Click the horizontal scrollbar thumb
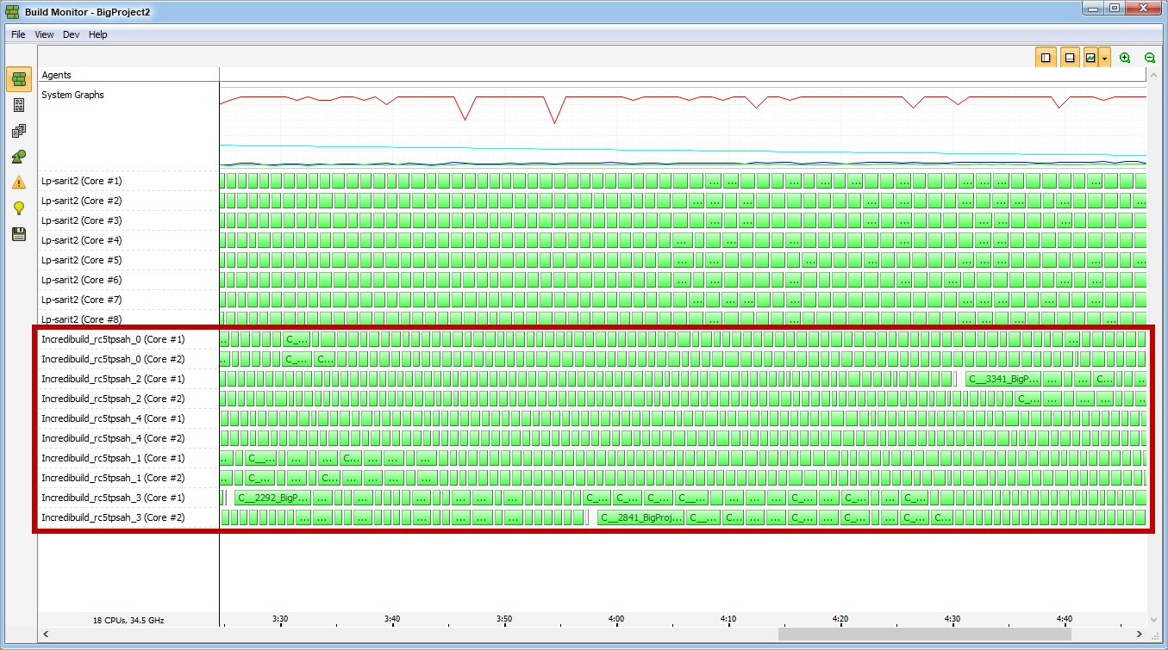The image size is (1168, 650). (925, 635)
